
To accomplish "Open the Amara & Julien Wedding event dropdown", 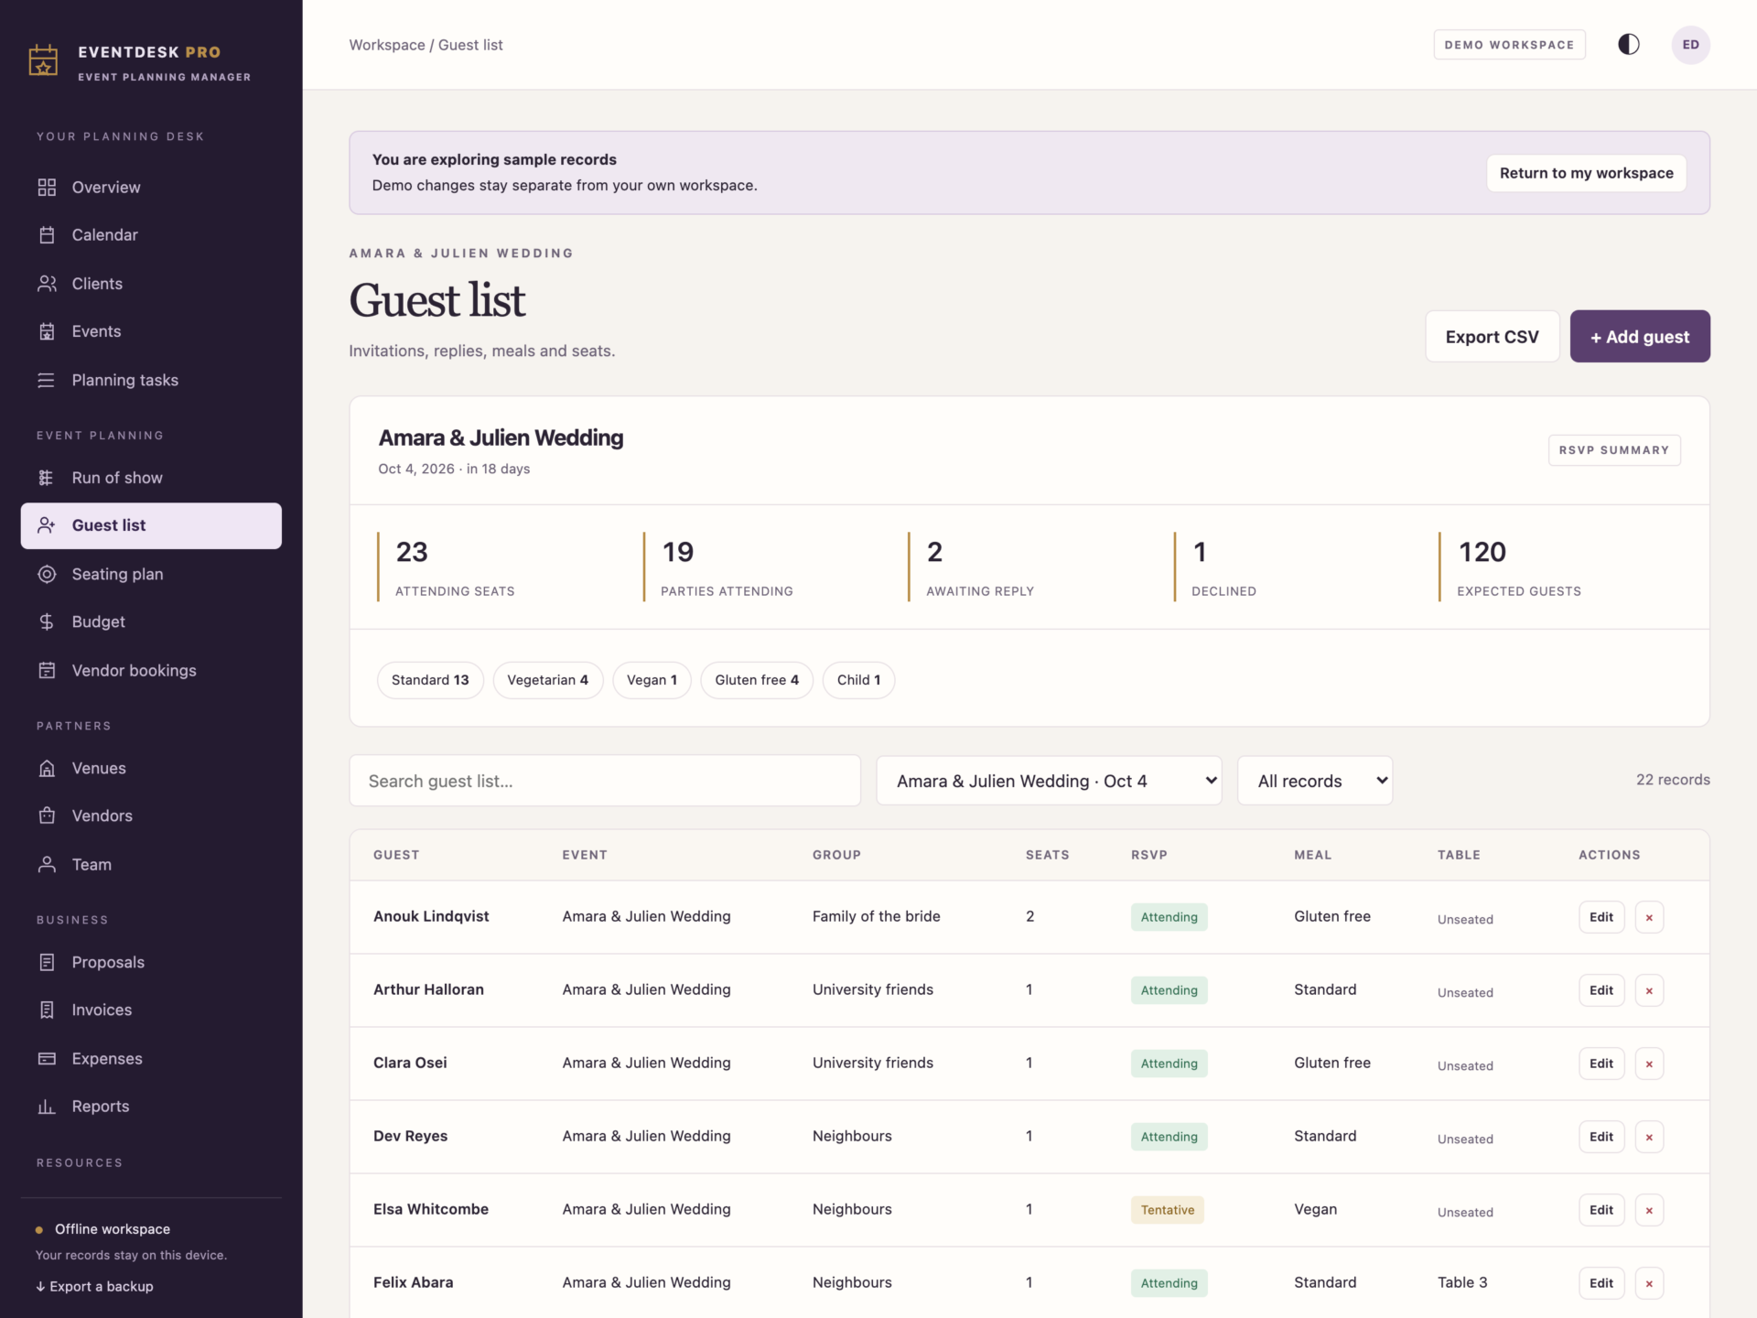I will (x=1049, y=781).
